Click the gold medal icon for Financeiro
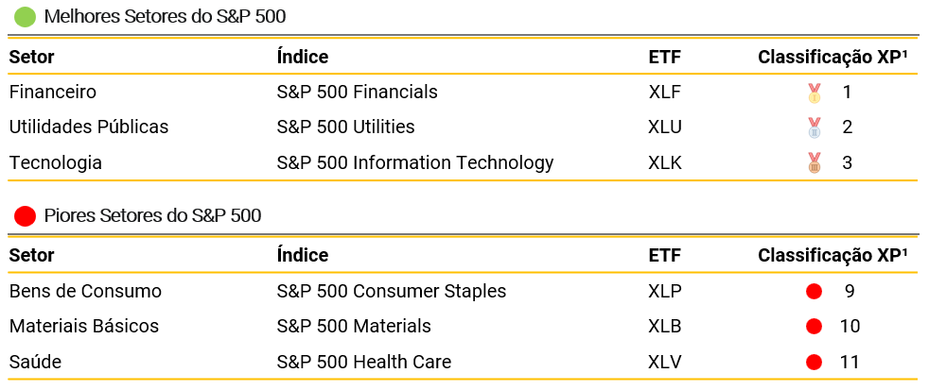This screenshot has height=390, width=929. (x=814, y=93)
